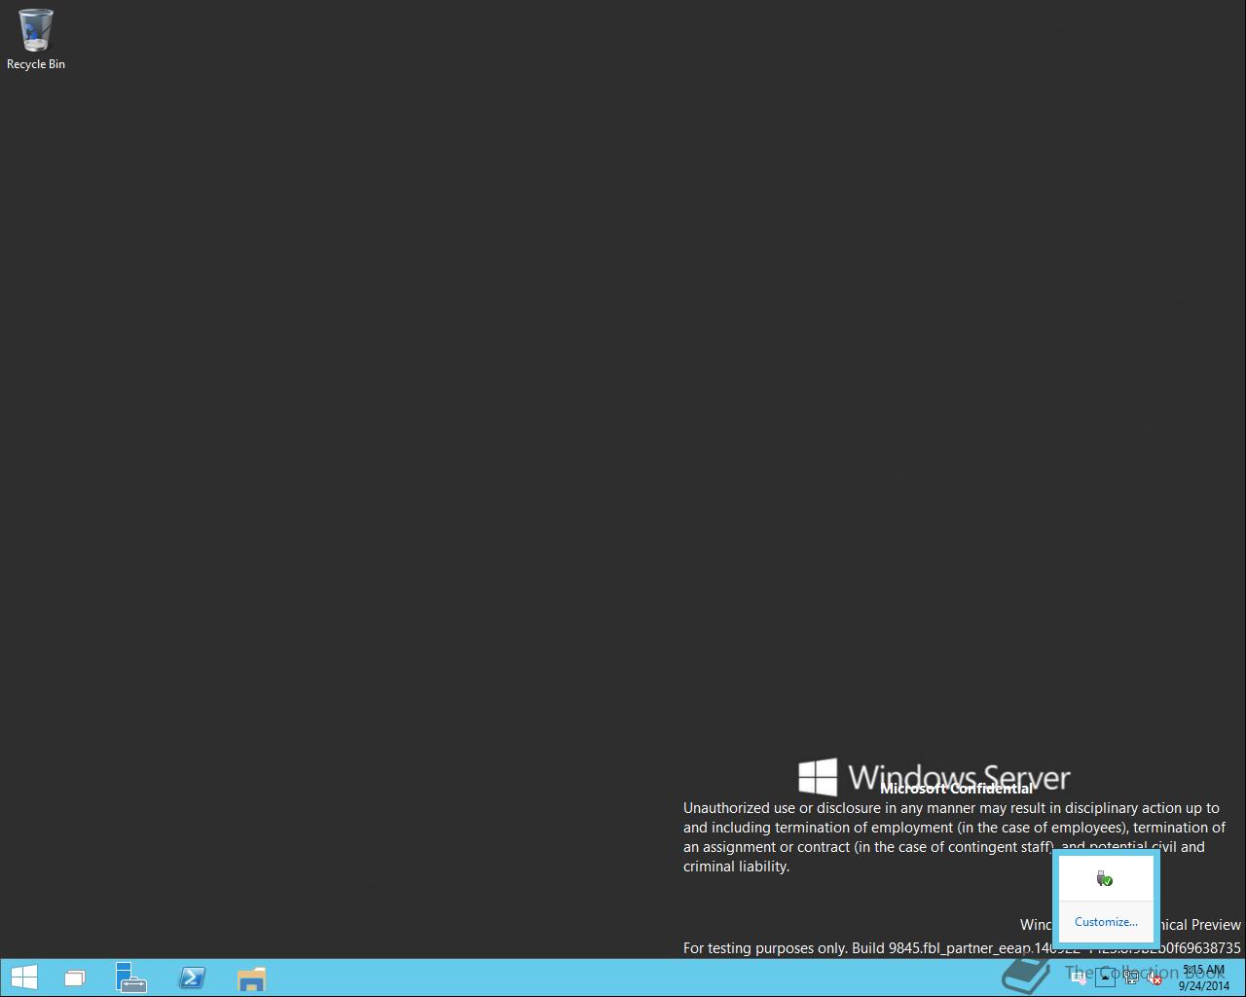
Task: Launch Windows PowerShell from the taskbar
Action: 192,978
